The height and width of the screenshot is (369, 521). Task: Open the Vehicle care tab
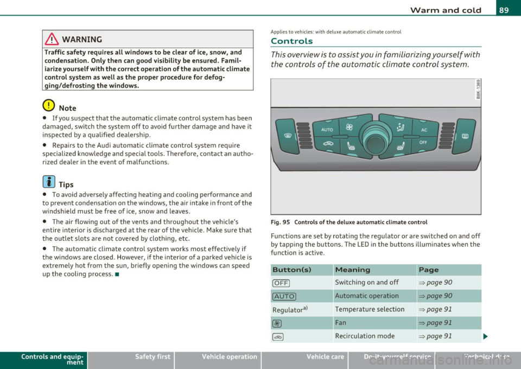tap(304, 360)
